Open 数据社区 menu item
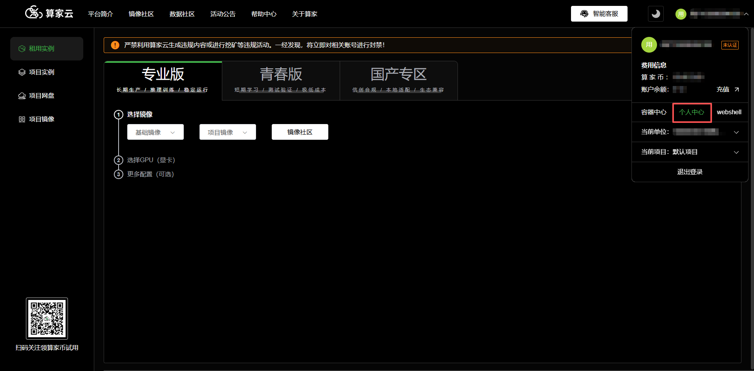This screenshot has width=754, height=371. click(182, 14)
